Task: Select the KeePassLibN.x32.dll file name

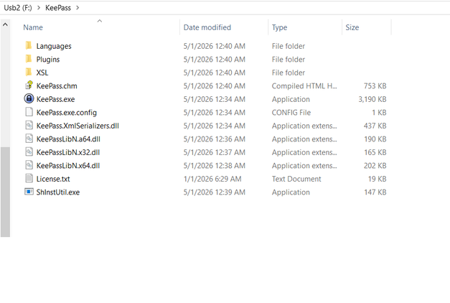Action: pyautogui.click(x=68, y=152)
